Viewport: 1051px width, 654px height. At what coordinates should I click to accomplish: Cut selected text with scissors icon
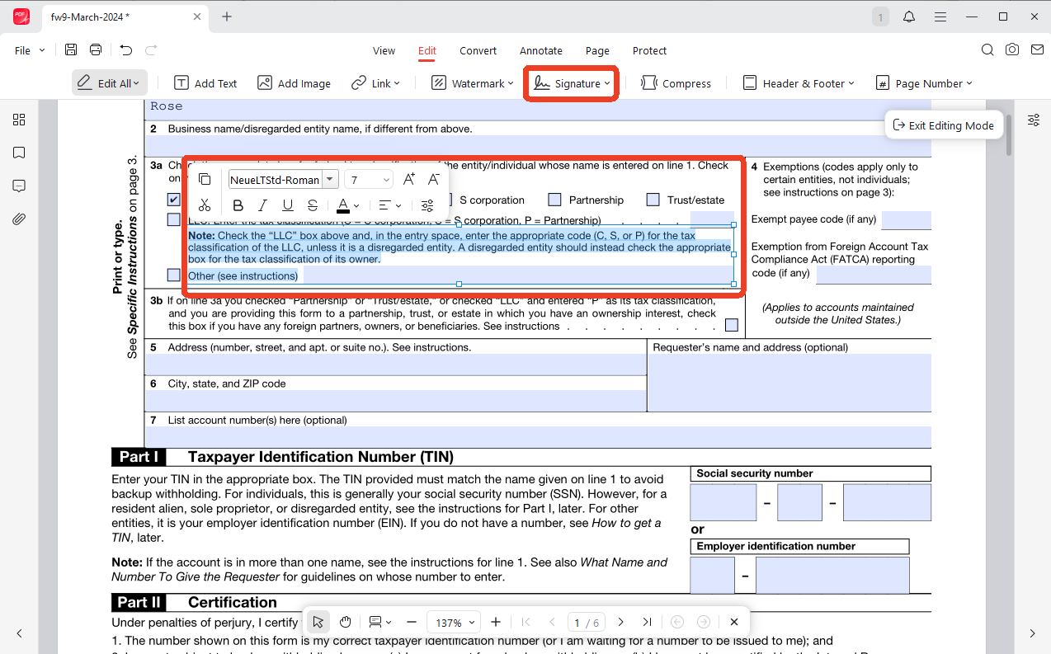click(x=205, y=205)
